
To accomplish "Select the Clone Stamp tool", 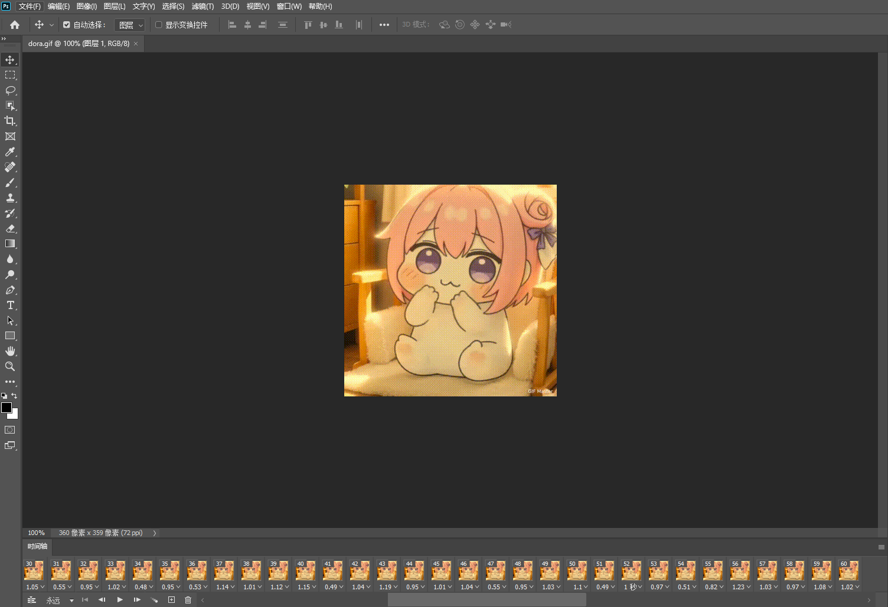I will pos(10,198).
